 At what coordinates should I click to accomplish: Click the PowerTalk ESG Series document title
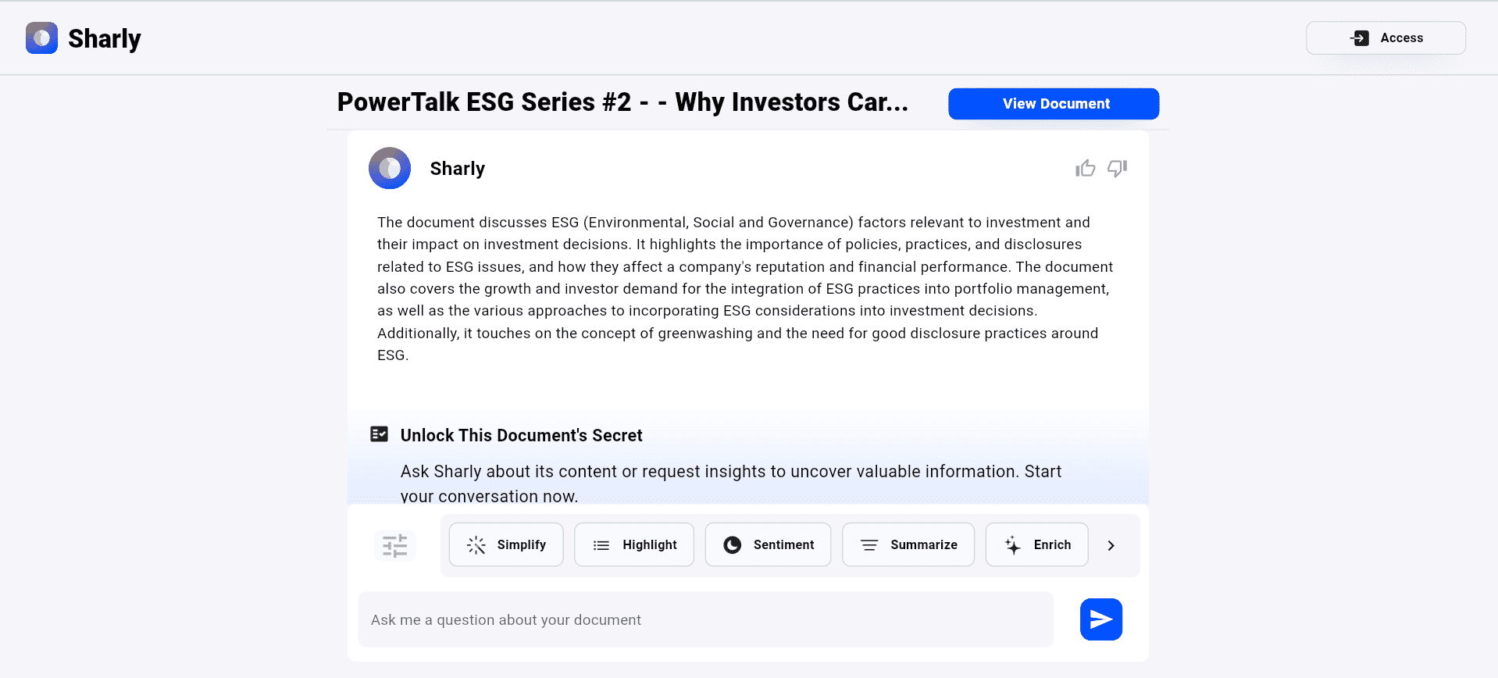pyautogui.click(x=622, y=102)
